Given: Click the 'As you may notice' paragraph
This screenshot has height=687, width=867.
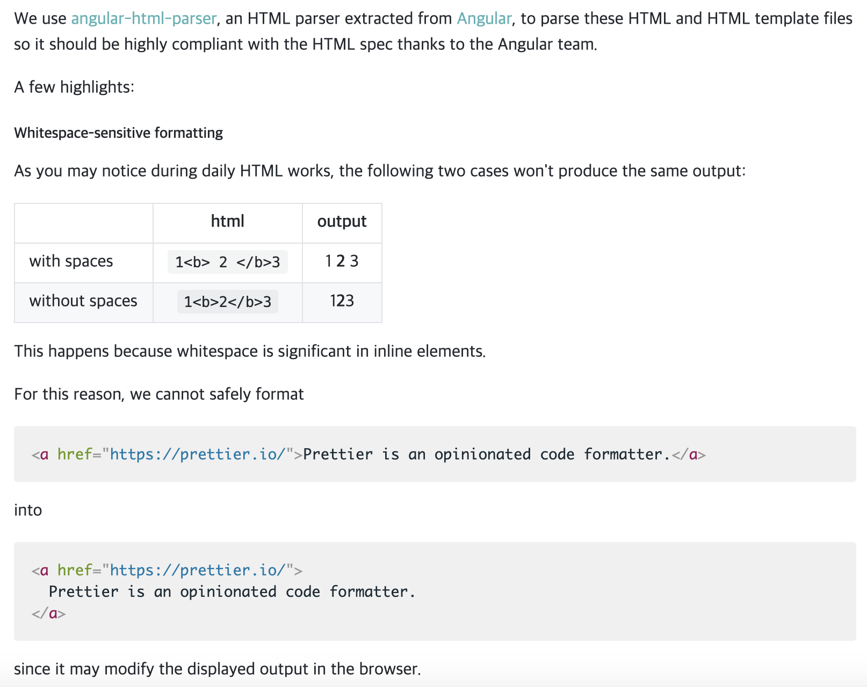Looking at the screenshot, I should point(379,171).
